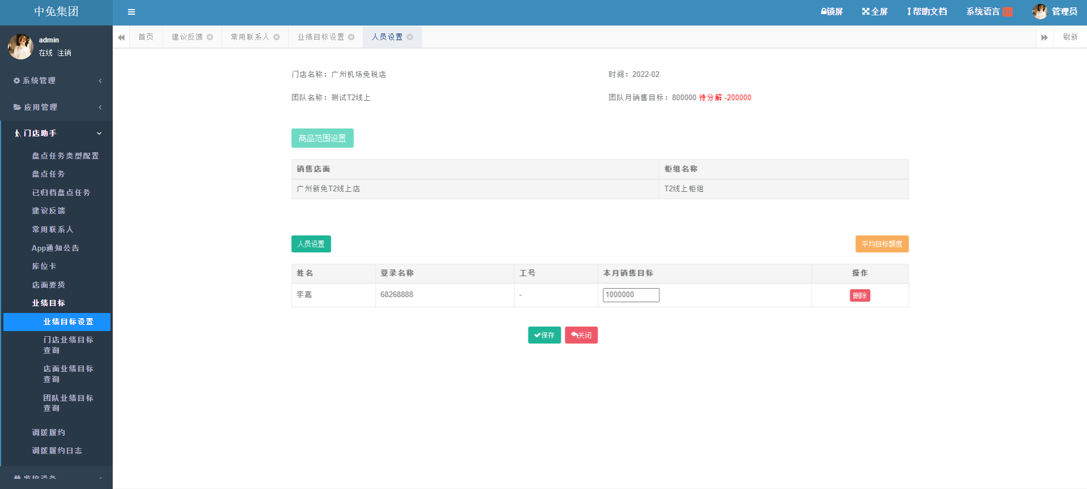Image resolution: width=1087 pixels, height=489 pixels.
Task: Click the hamburger menu icon
Action: click(131, 12)
